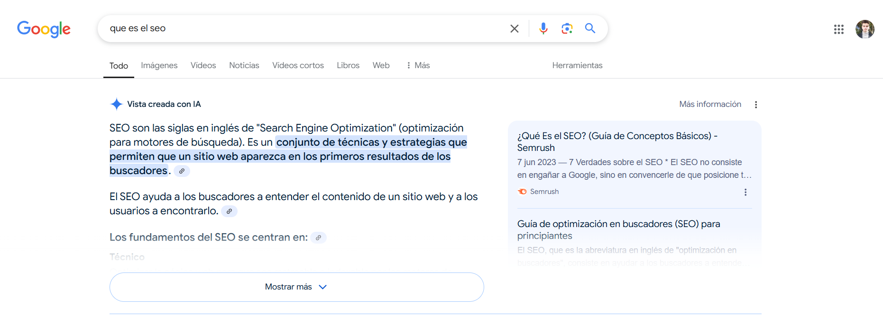Click the Google logo

[x=44, y=29]
